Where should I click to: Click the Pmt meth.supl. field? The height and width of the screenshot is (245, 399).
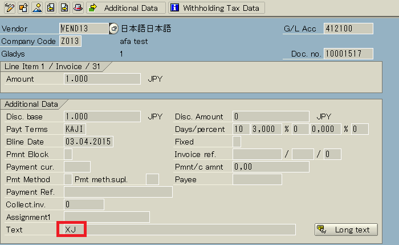click(152, 179)
